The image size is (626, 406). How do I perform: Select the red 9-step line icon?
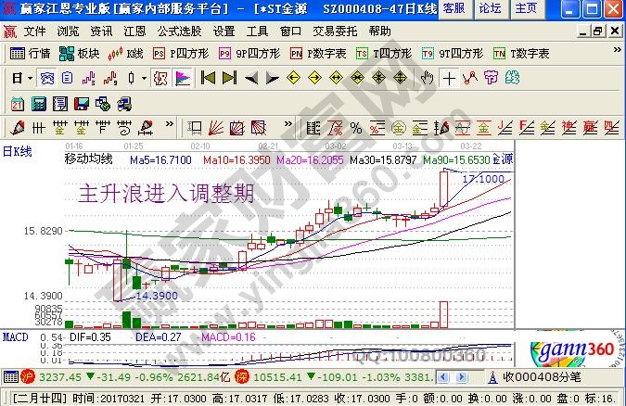[x=110, y=78]
